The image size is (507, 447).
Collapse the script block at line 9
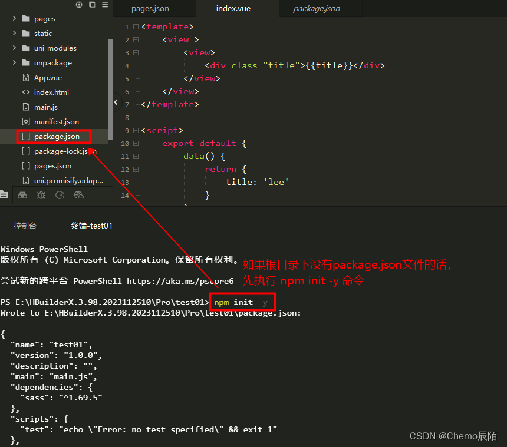coord(135,130)
